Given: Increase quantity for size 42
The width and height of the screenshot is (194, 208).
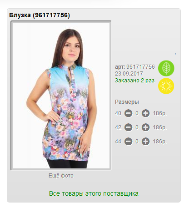Looking at the screenshot, I should tap(145, 127).
